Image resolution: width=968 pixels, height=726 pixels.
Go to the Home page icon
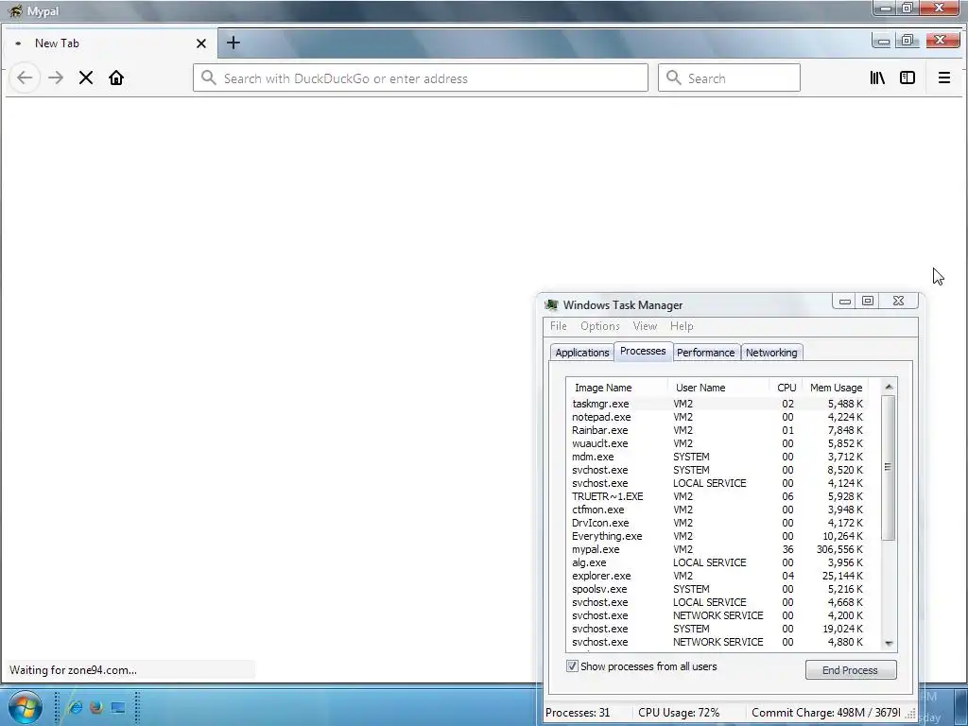(x=116, y=78)
